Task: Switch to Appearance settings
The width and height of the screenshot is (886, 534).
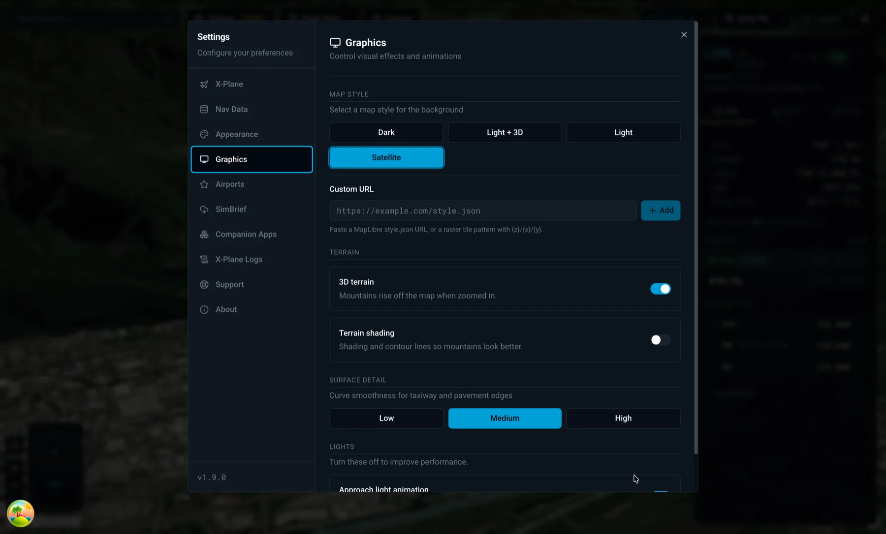Action: click(252, 134)
